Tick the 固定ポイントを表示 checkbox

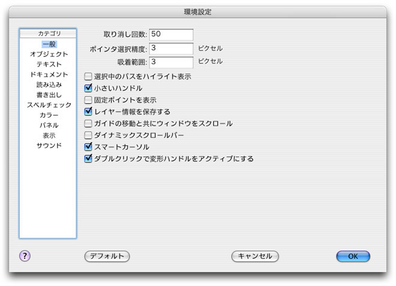tap(88, 100)
